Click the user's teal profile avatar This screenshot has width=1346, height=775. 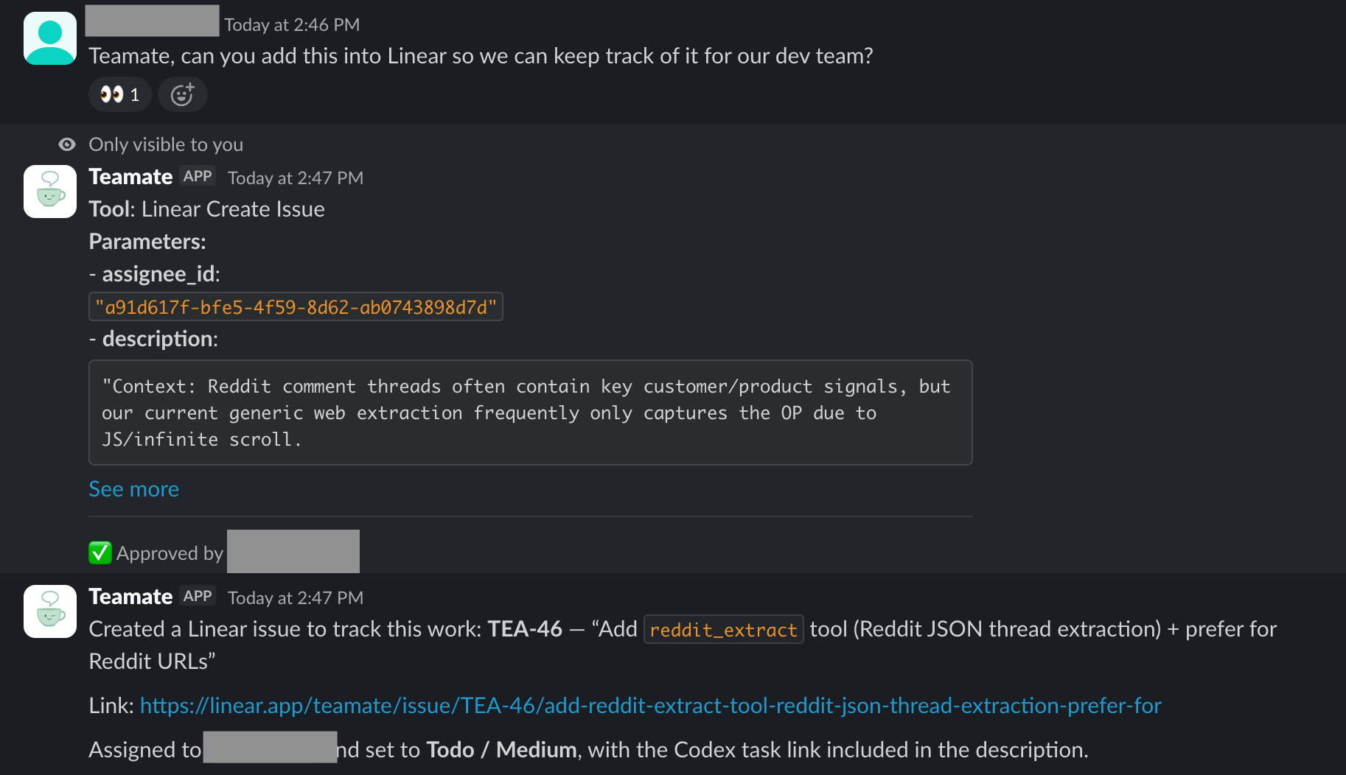click(x=49, y=37)
